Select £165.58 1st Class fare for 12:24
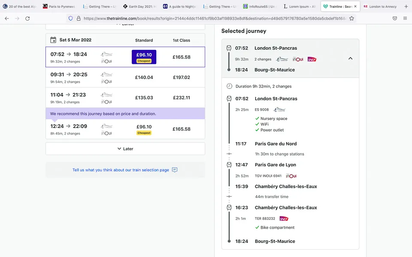 181,129
